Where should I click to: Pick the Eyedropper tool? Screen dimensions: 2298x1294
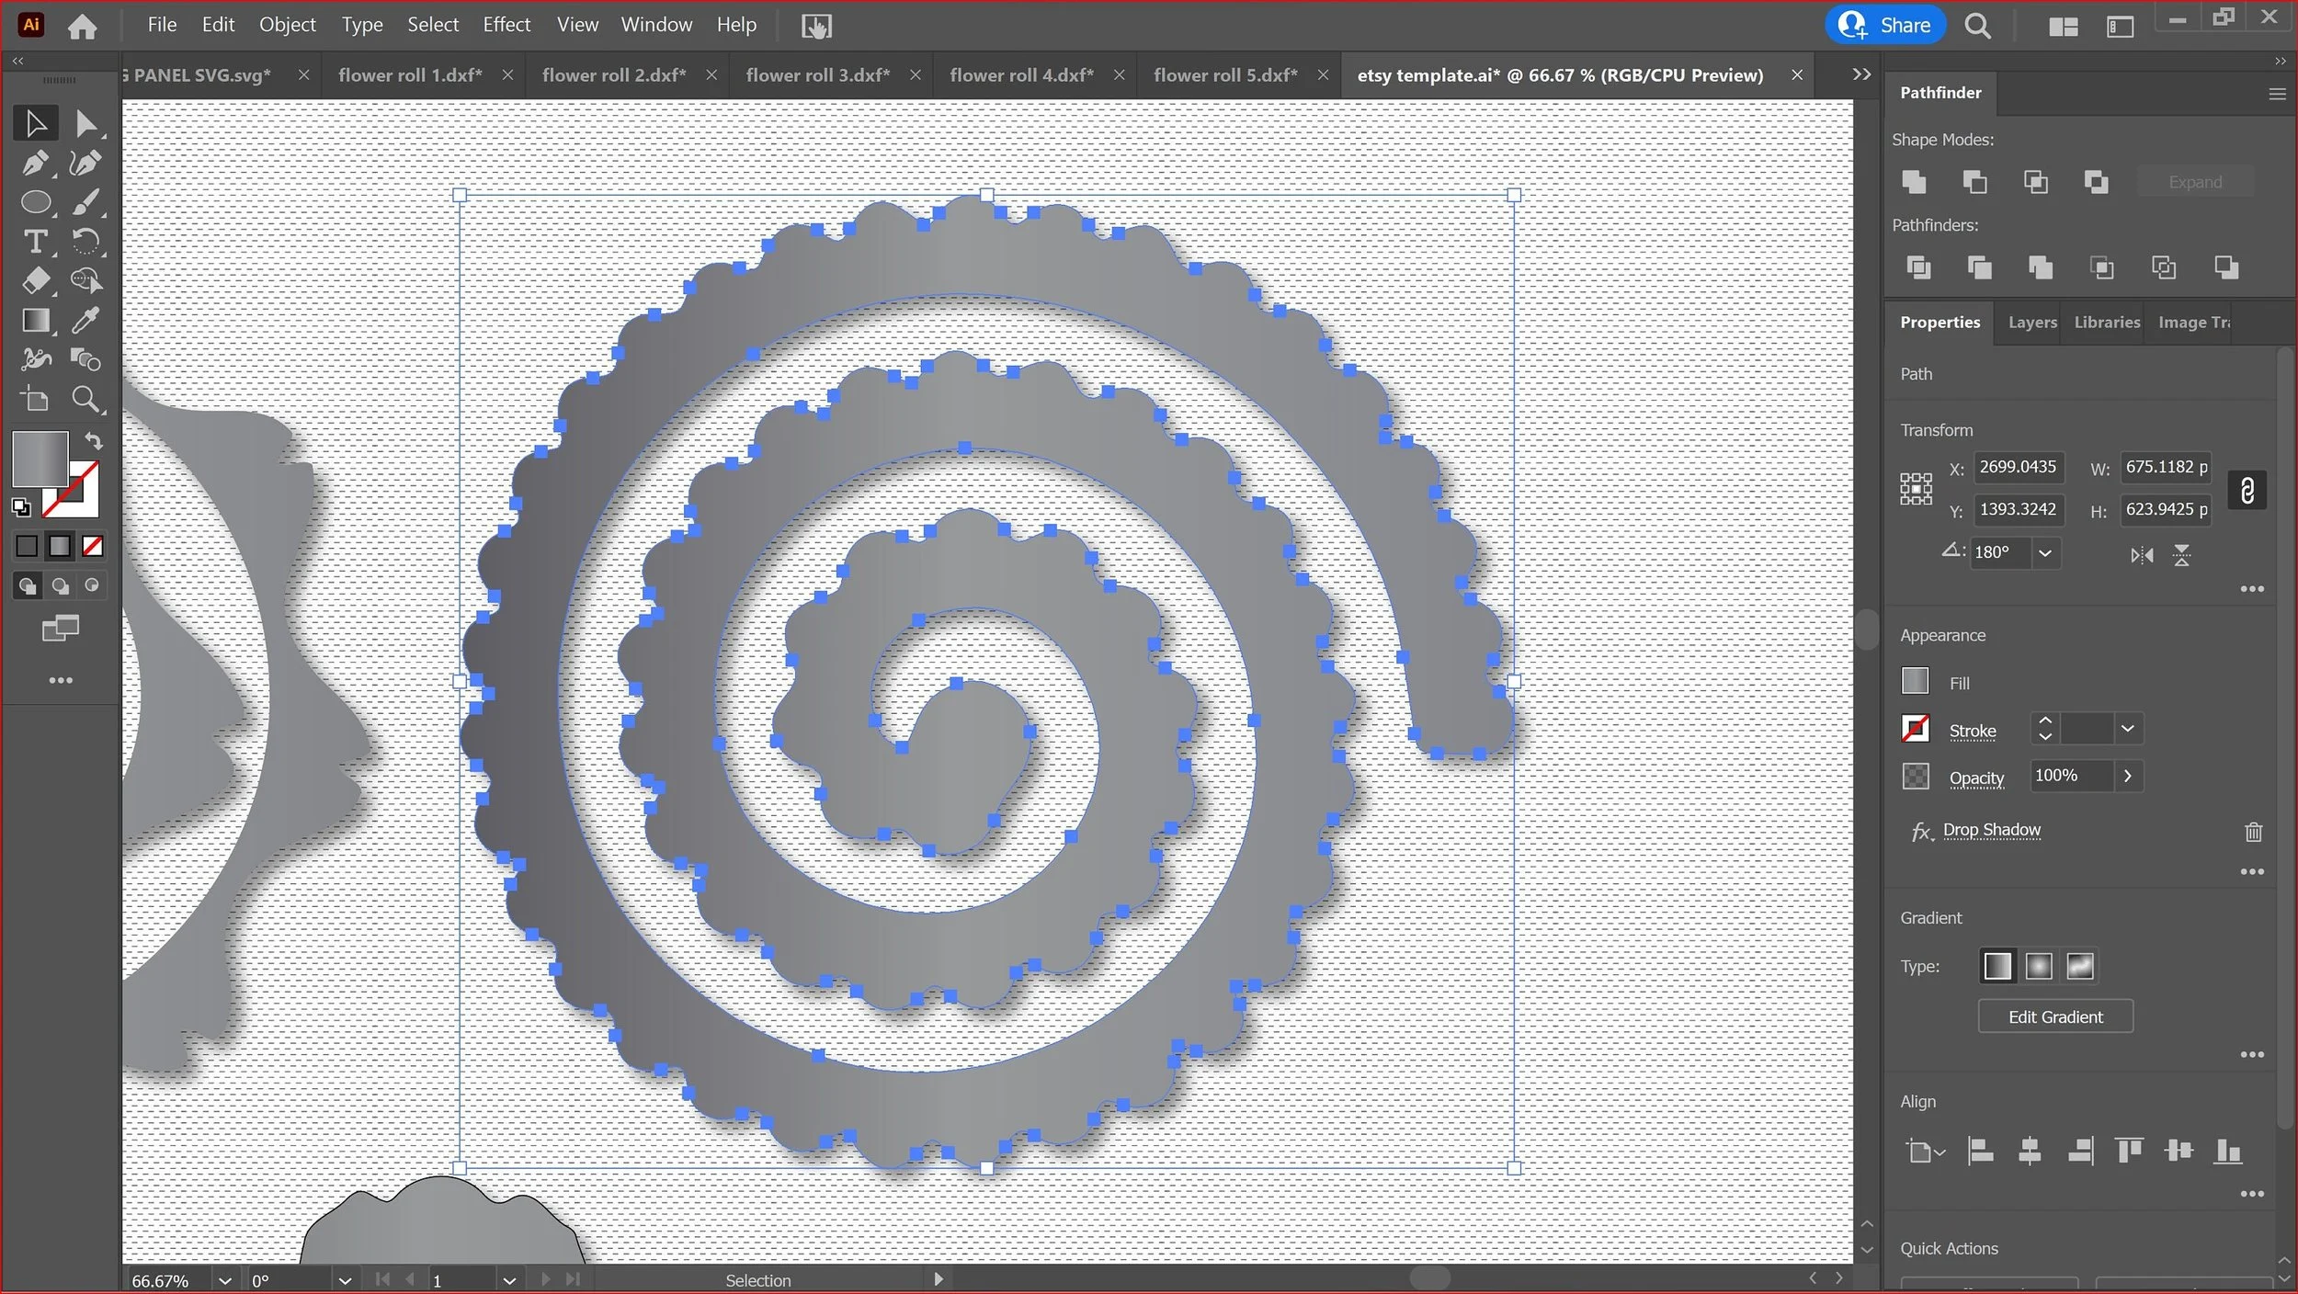tap(85, 320)
